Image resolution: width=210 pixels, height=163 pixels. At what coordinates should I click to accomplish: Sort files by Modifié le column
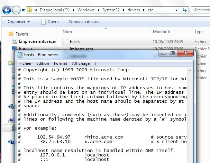point(162,32)
